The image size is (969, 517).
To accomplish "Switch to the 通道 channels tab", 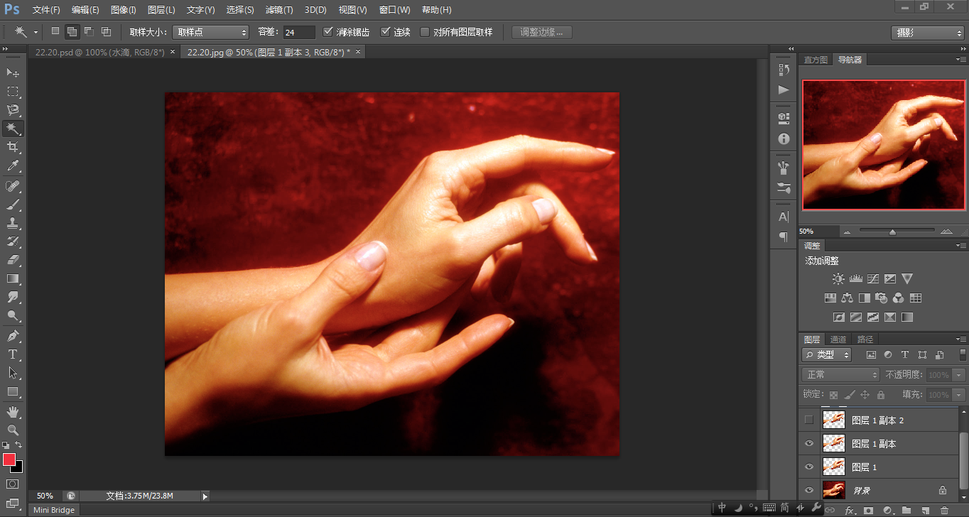I will click(x=838, y=339).
